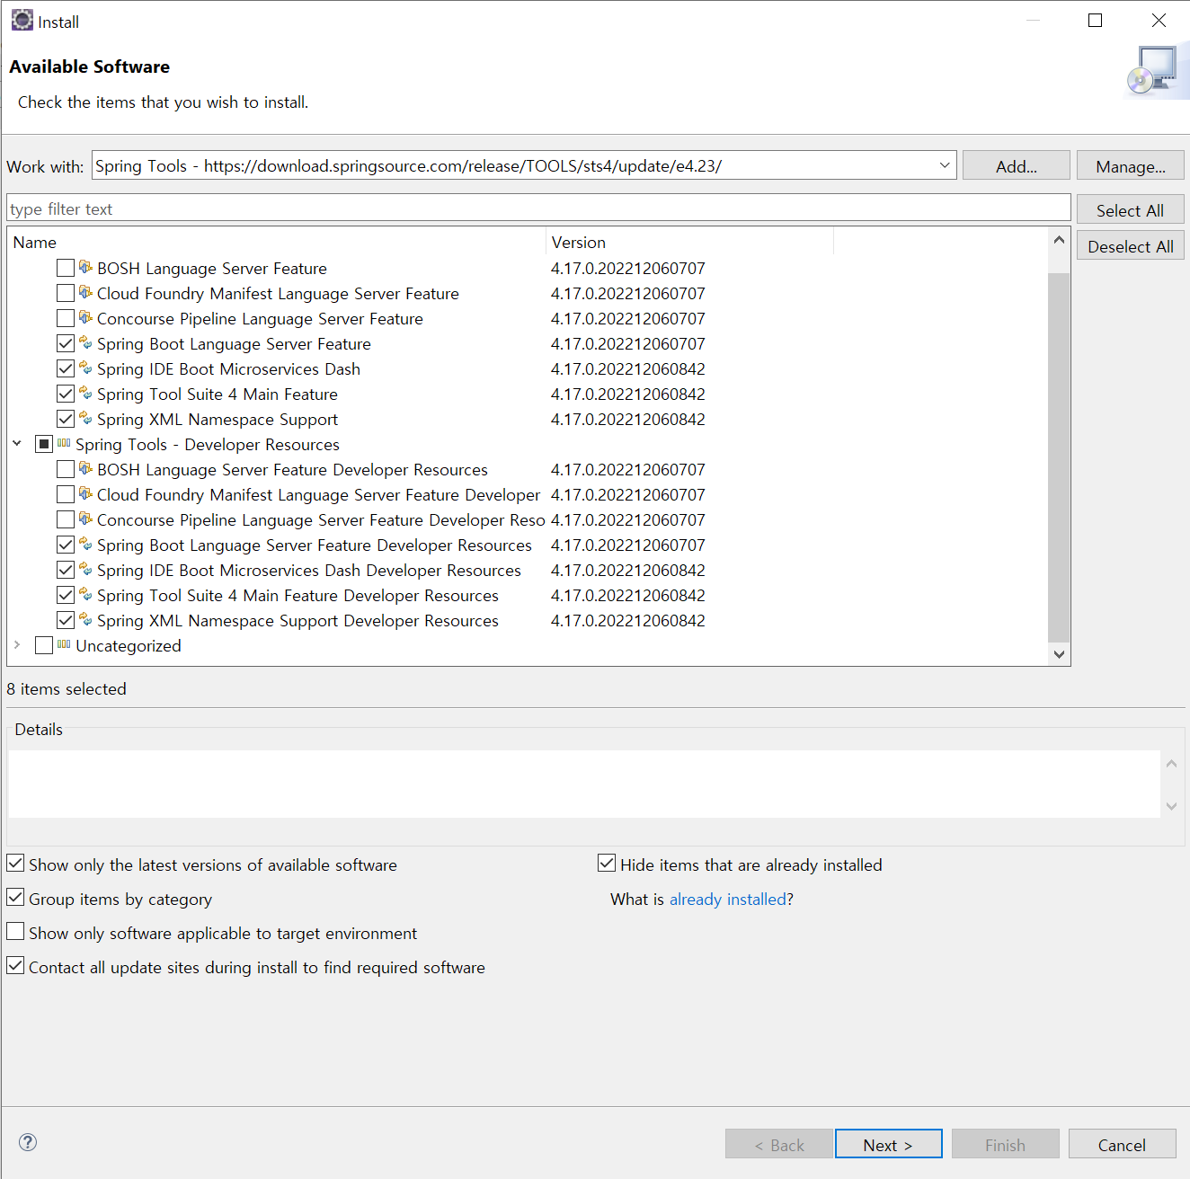
Task: Click the software list scroll down arrow
Action: click(1059, 654)
